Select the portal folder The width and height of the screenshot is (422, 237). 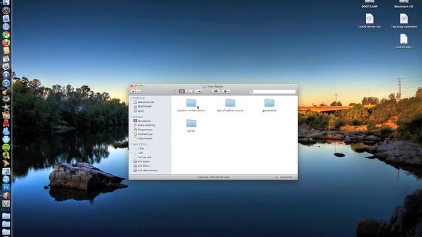191,126
